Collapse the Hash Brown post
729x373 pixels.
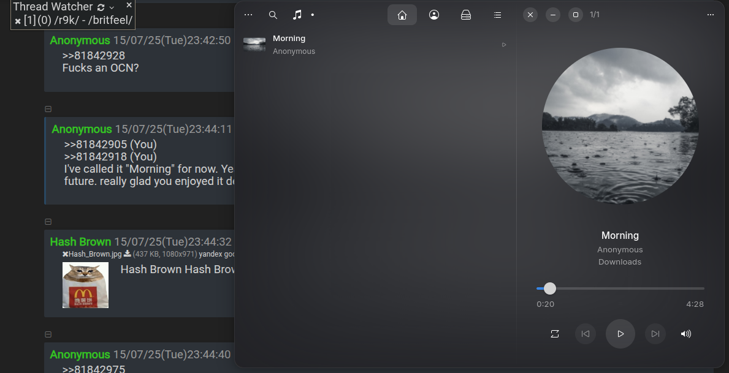pos(48,222)
